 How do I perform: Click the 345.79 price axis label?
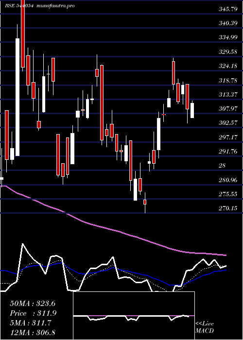point(228,9)
